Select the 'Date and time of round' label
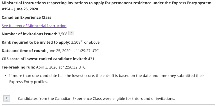Viewport: 217px width, 106px height. (24, 51)
